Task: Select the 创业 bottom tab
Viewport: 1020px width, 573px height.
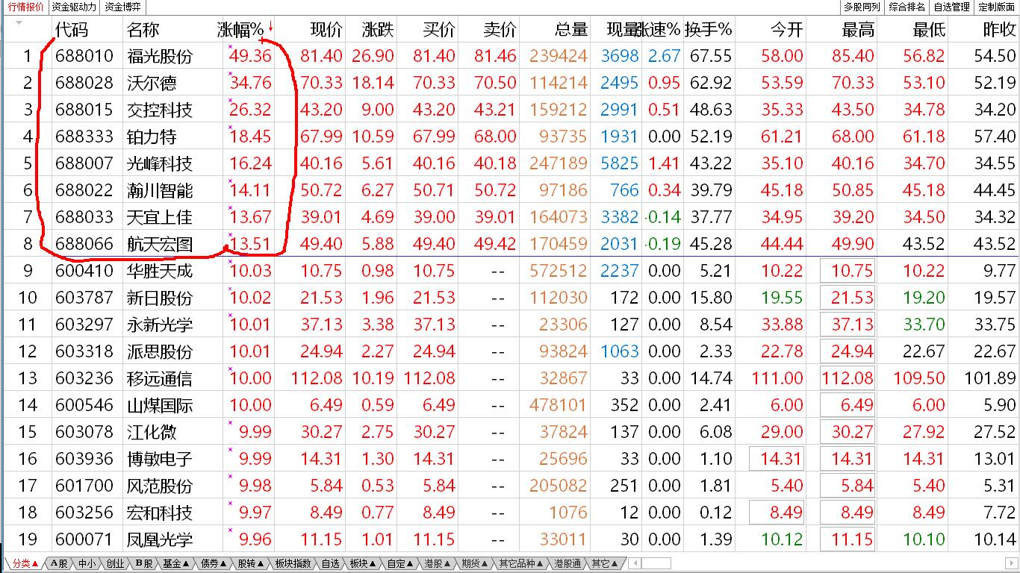Action: tap(115, 563)
